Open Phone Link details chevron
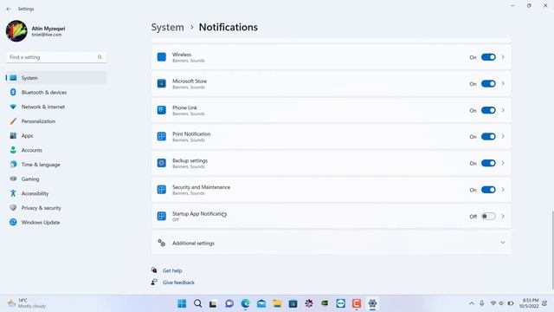The width and height of the screenshot is (554, 312). tap(503, 110)
